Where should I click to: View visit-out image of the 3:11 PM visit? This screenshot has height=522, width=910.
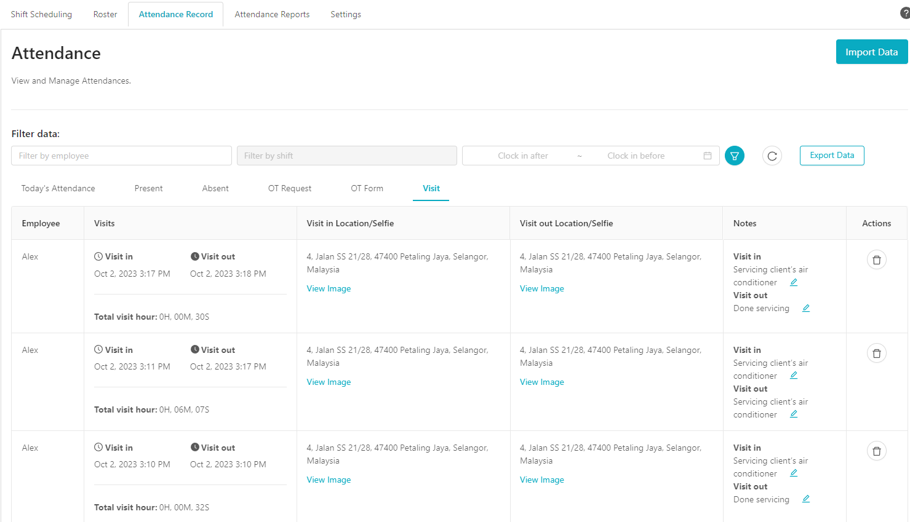(542, 382)
